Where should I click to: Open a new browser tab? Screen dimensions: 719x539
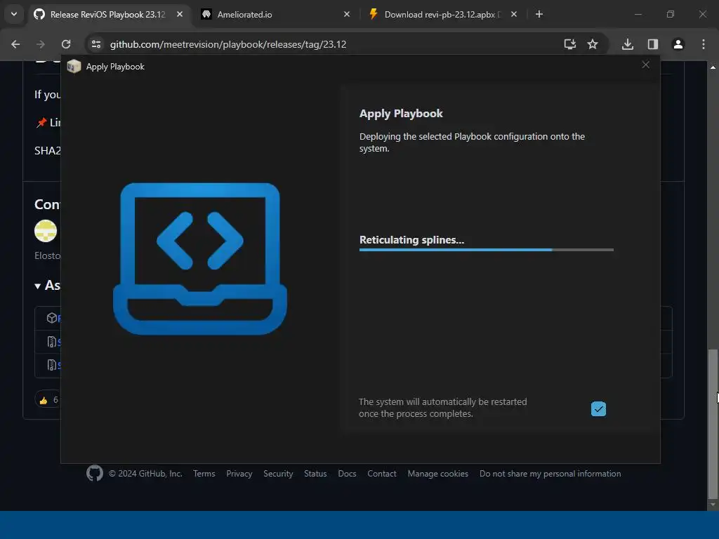coord(539,14)
